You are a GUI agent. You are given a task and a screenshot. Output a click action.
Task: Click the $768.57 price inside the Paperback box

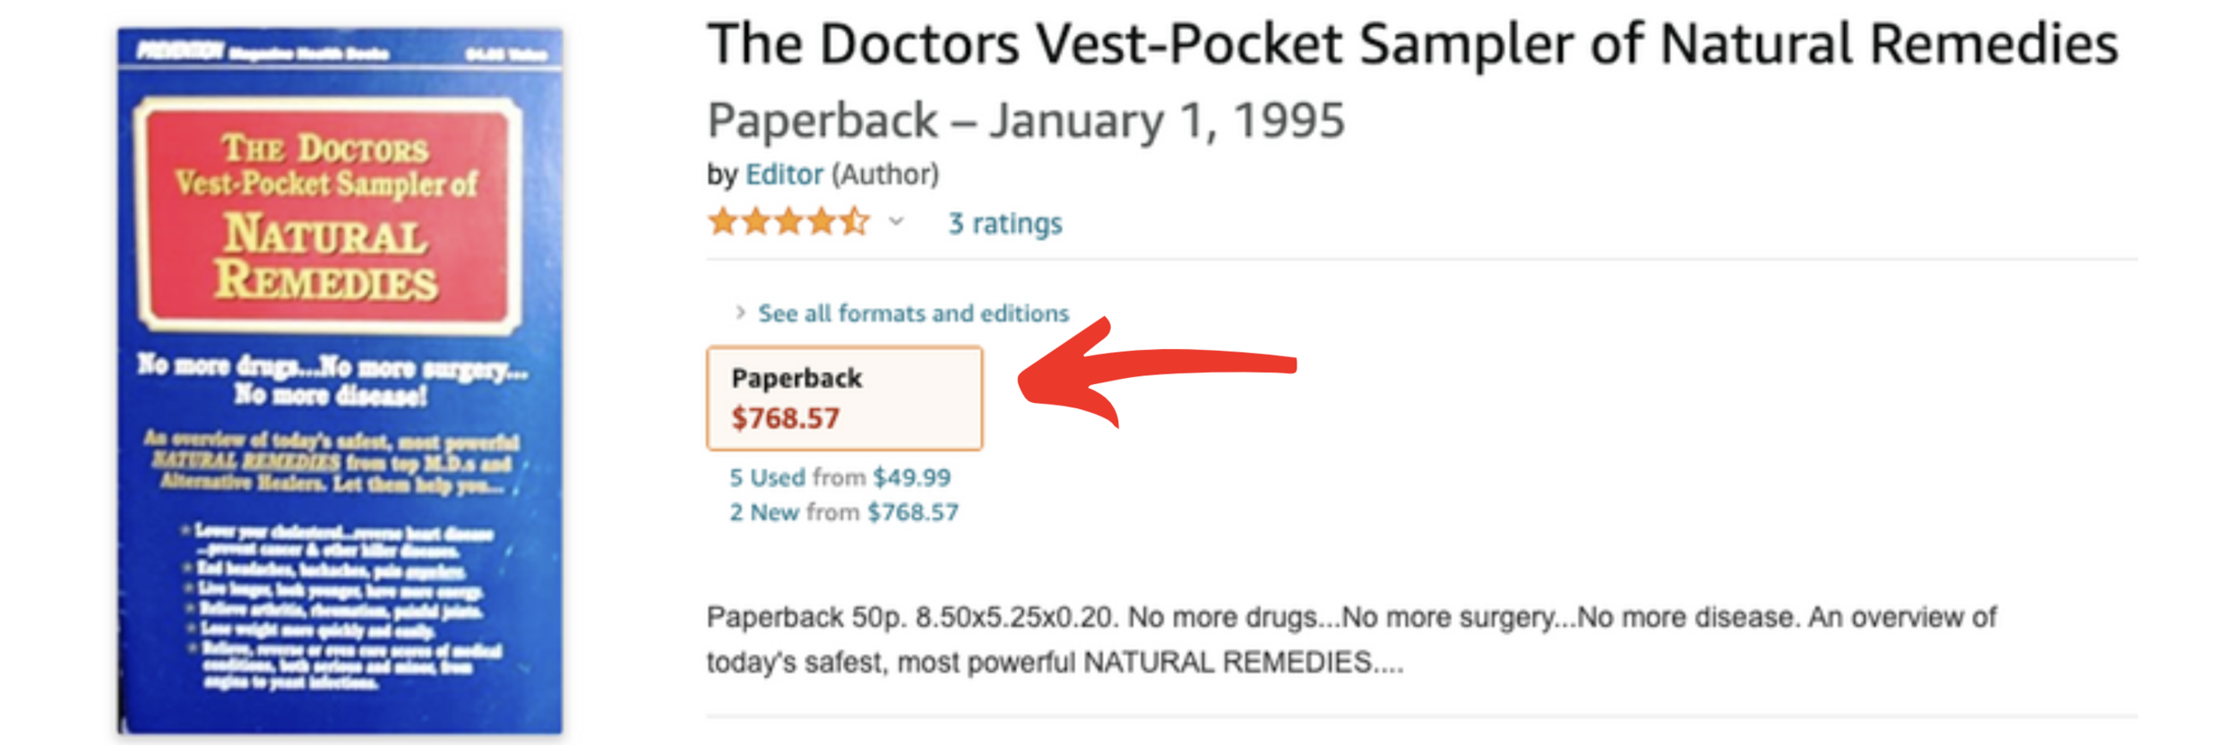pyautogui.click(x=786, y=418)
